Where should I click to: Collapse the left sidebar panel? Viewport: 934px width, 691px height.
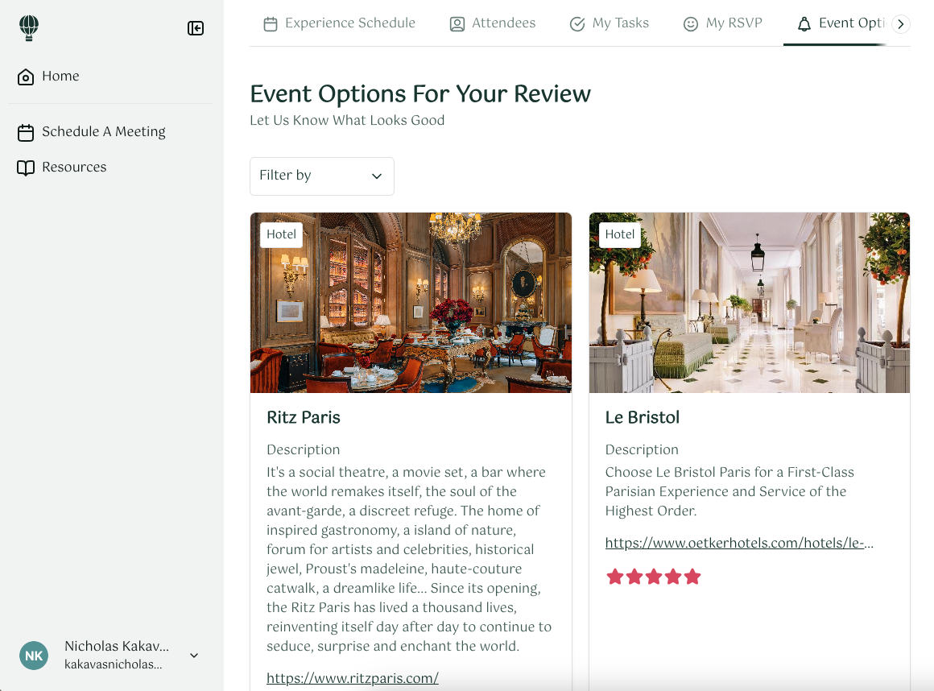(195, 27)
